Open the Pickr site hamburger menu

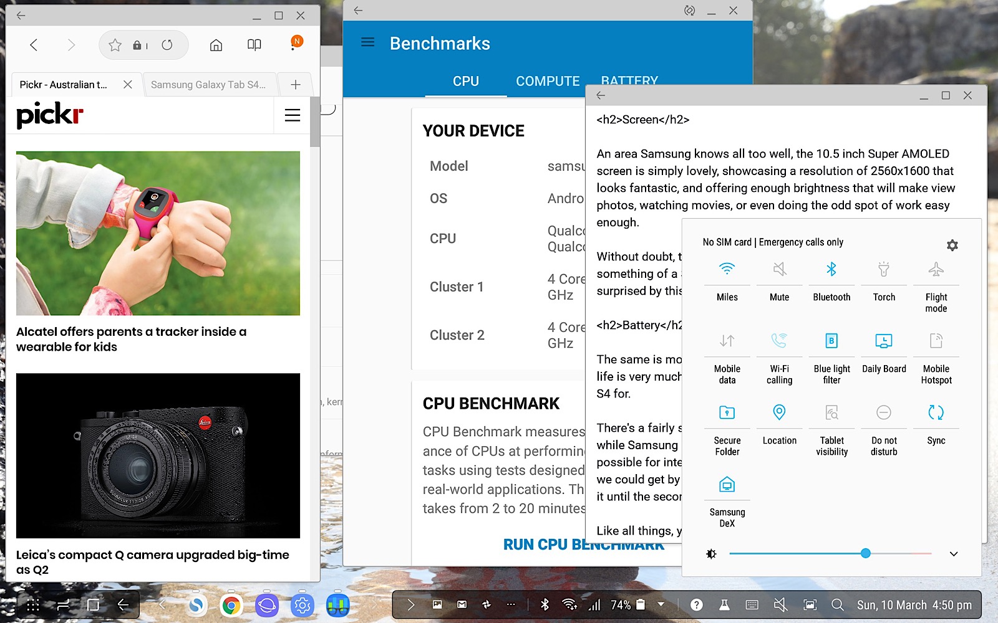click(x=293, y=115)
